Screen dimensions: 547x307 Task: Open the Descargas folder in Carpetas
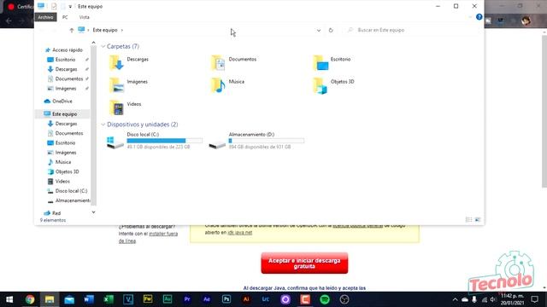(129, 62)
